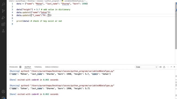Click 'exited with code=0 in 0.063 seconds'
Viewport: 177px width, 99px height.
[38, 94]
